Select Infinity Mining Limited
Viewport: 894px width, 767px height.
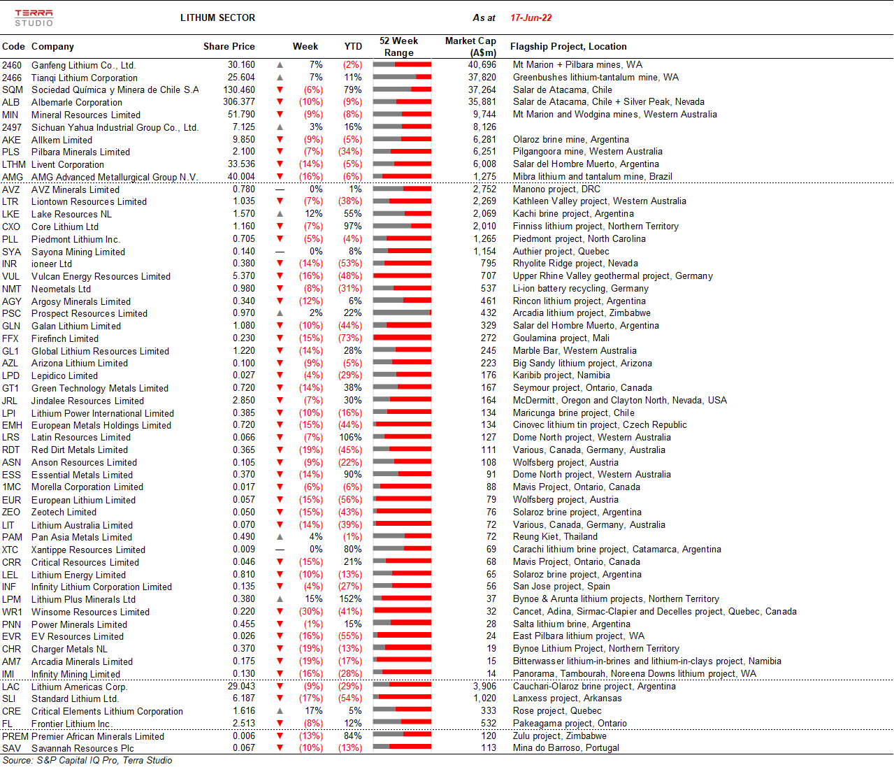[x=75, y=674]
